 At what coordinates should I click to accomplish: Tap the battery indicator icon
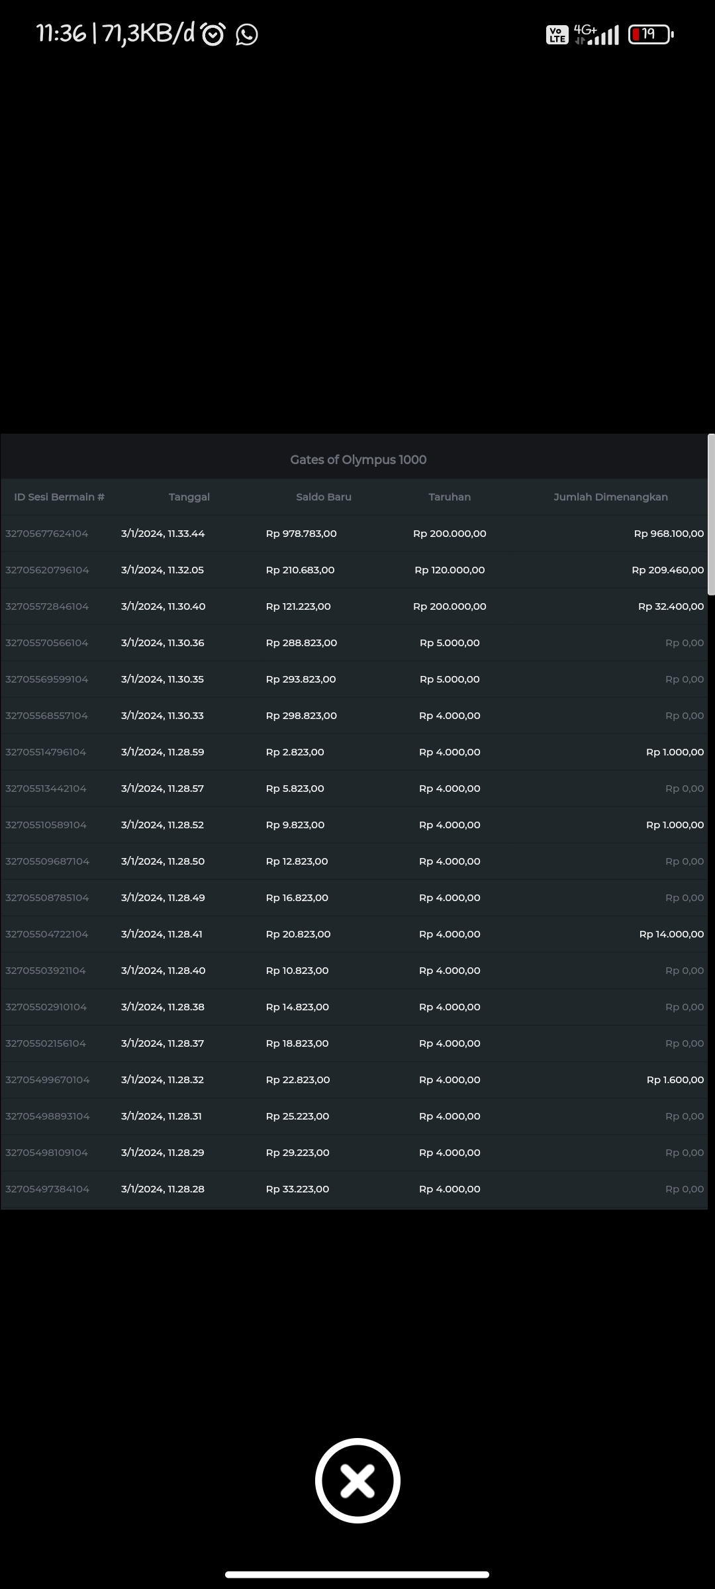[x=650, y=34]
